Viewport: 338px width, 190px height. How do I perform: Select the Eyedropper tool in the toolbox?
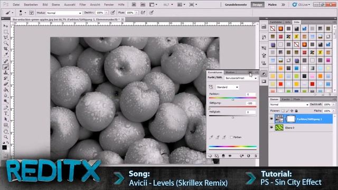pos(6,55)
